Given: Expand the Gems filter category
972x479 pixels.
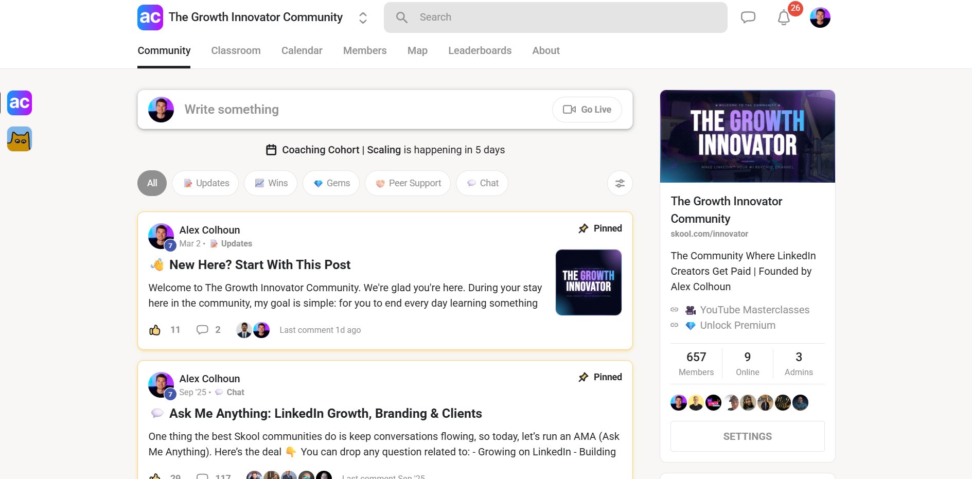Looking at the screenshot, I should coord(331,183).
